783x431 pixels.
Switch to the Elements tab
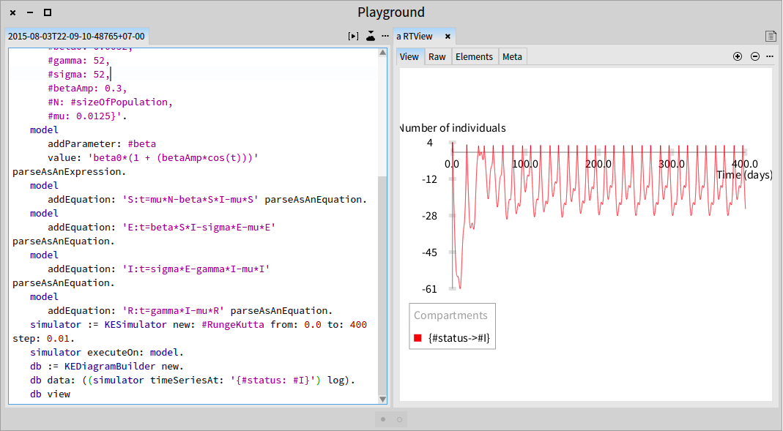[474, 57]
